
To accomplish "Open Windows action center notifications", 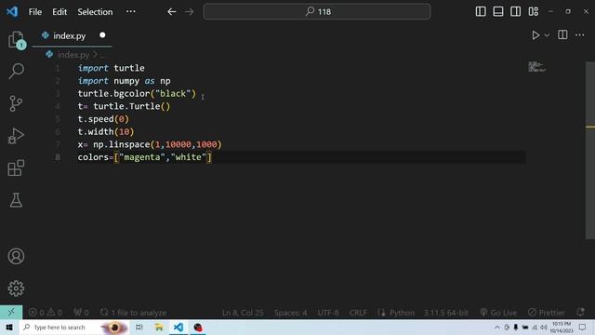I will tap(583, 327).
